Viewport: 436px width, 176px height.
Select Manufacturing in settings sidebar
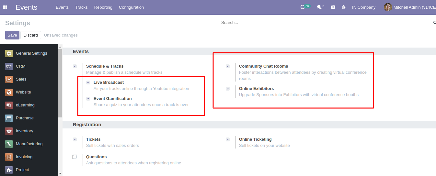[x=29, y=144]
